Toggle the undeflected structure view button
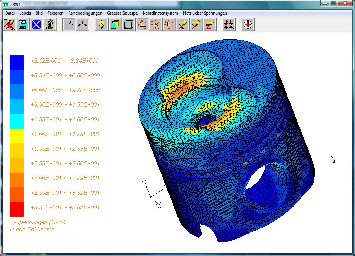The height and width of the screenshot is (256, 355). [69, 25]
